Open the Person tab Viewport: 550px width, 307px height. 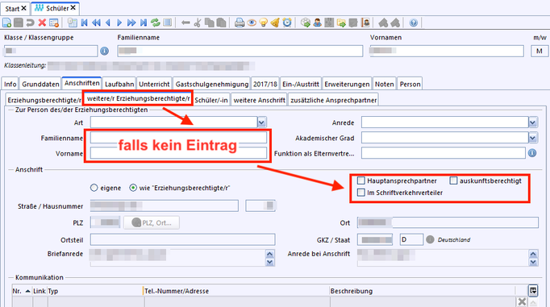(410, 84)
